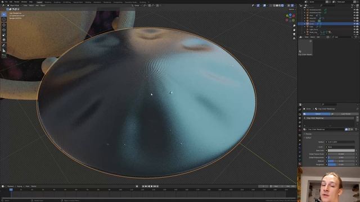Viewport: 360px width, 202px height.
Task: Select the Select Box tool
Action: click(4, 15)
